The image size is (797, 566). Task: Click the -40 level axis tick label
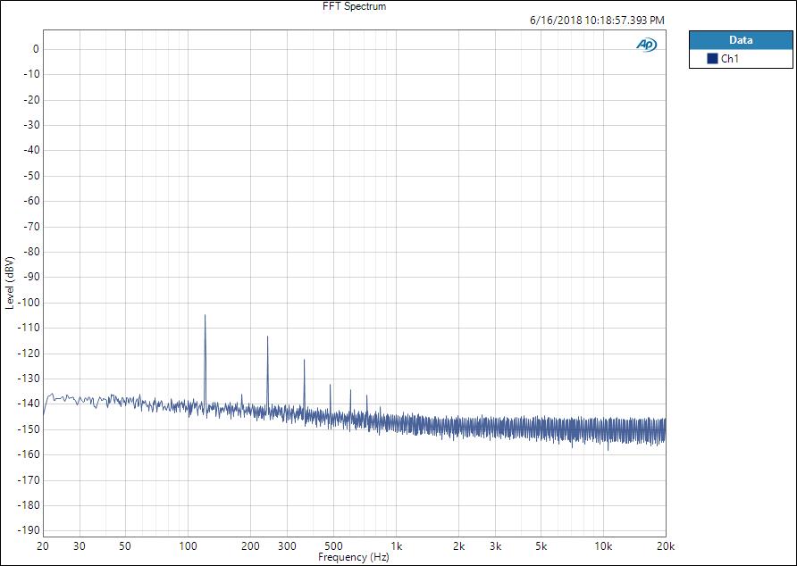(x=30, y=150)
